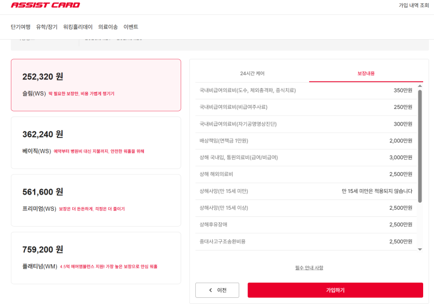
Task: Select the 플래티넘(WM) 759,200 원 plan card
Action: tap(96, 258)
